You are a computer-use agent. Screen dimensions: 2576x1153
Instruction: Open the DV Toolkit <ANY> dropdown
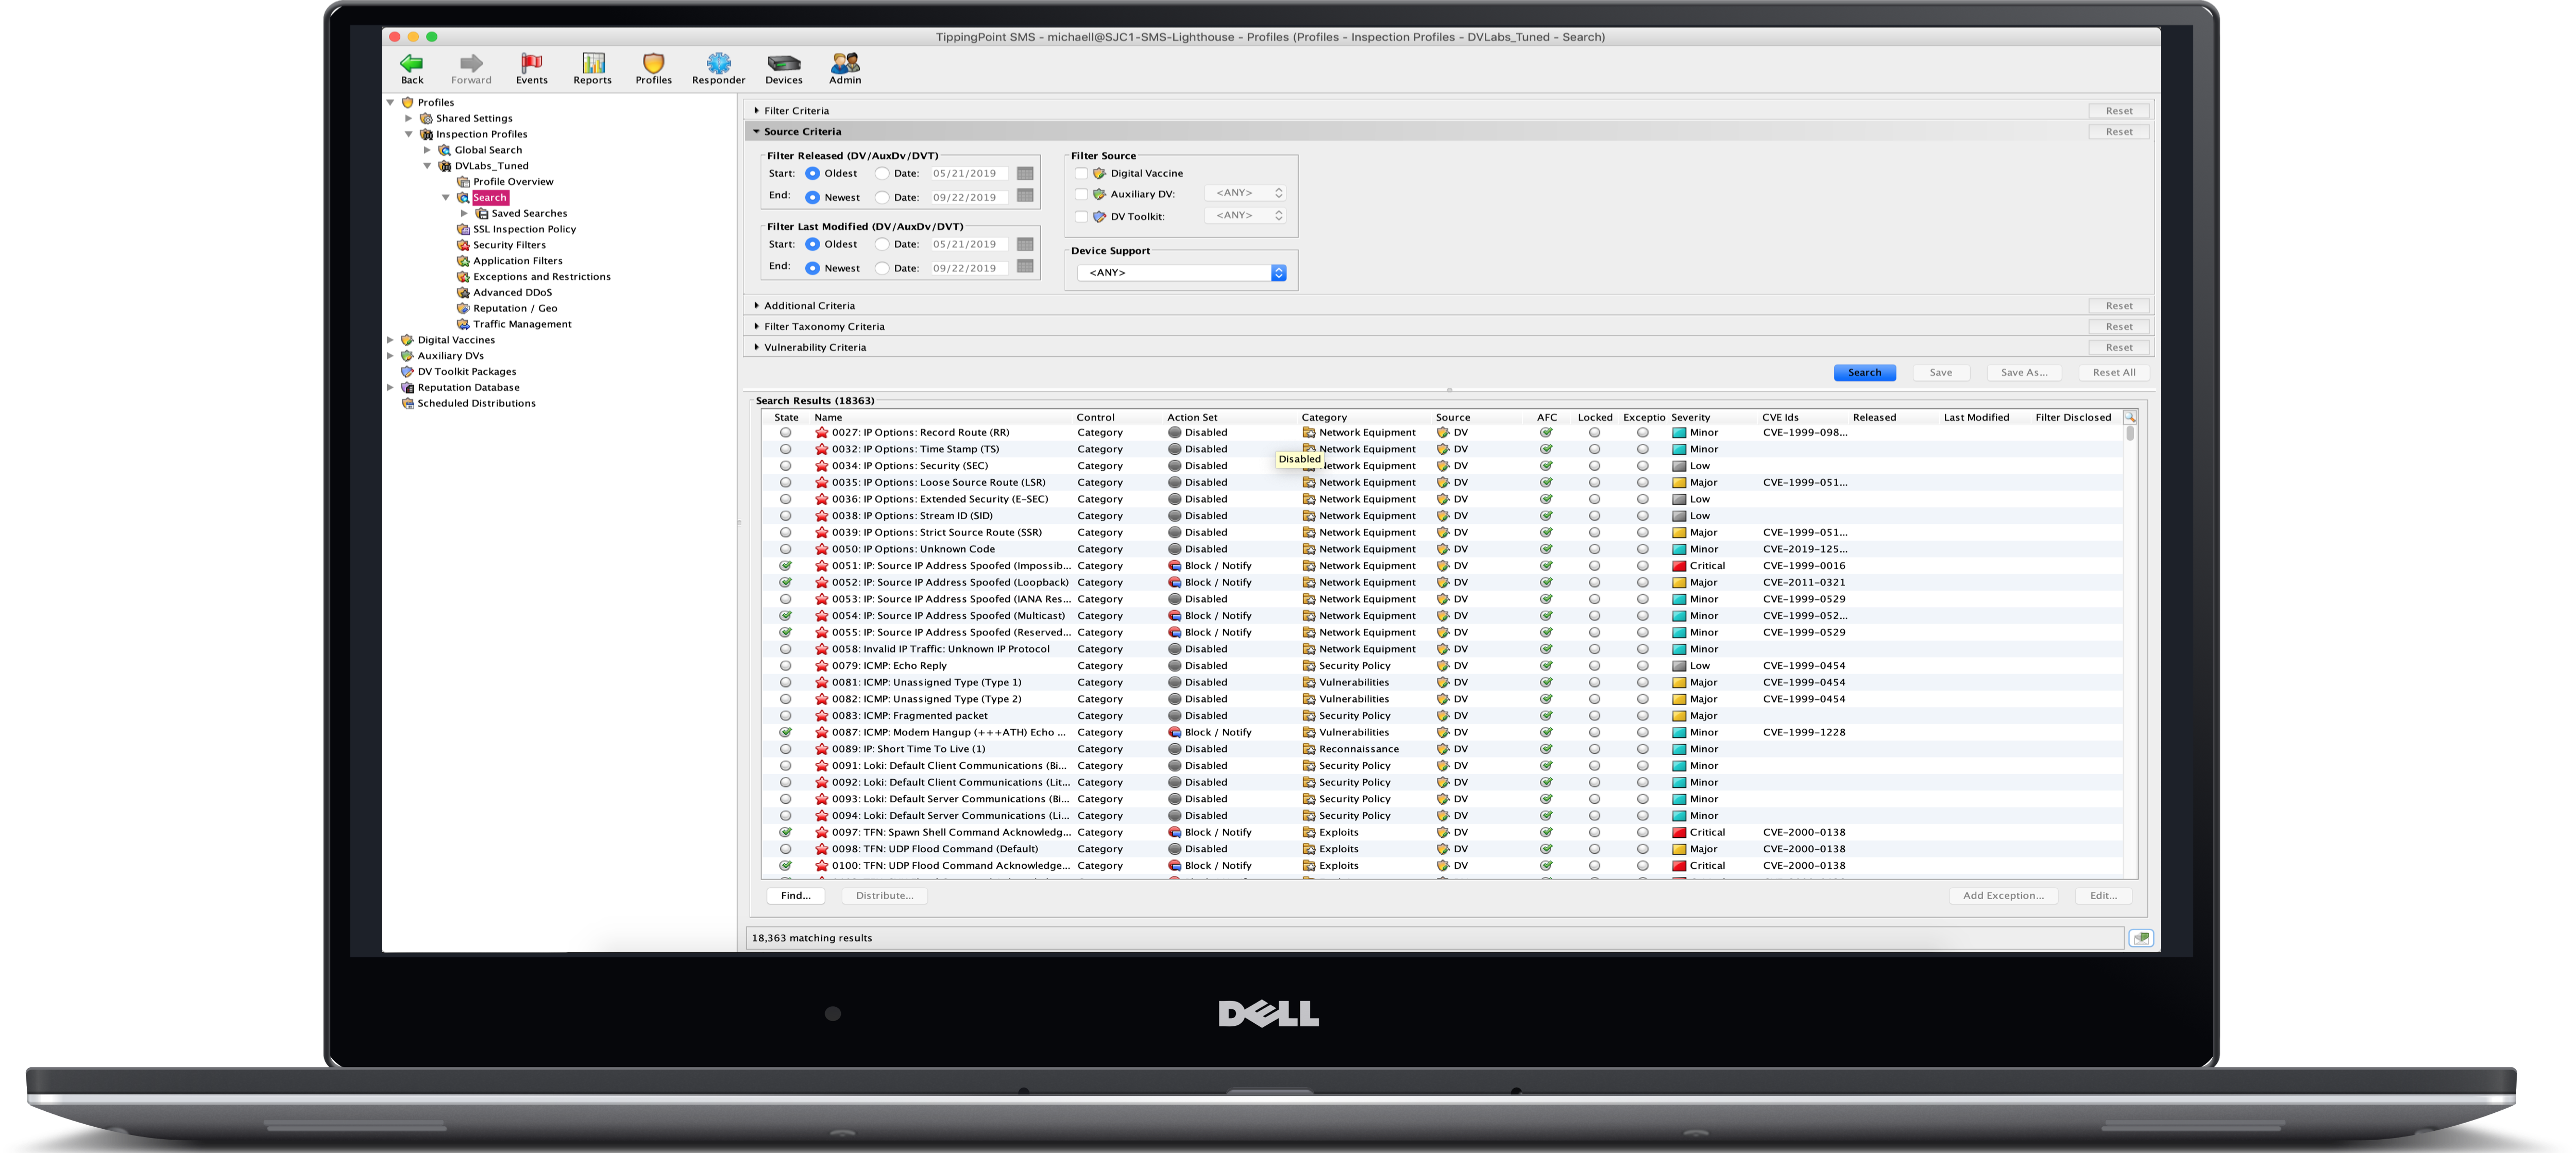pos(1245,215)
